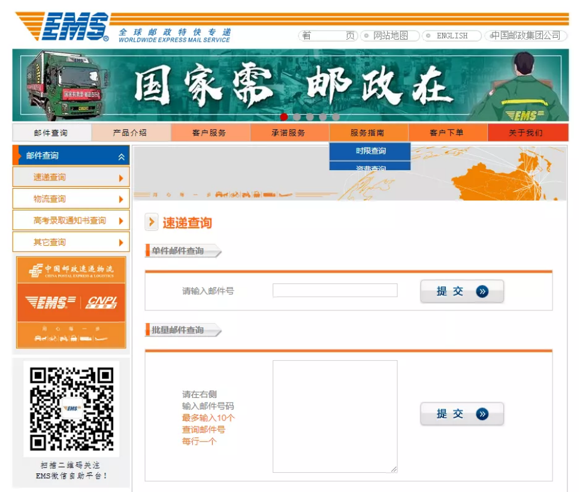Open the 邮件查询 navigation tab

click(52, 132)
